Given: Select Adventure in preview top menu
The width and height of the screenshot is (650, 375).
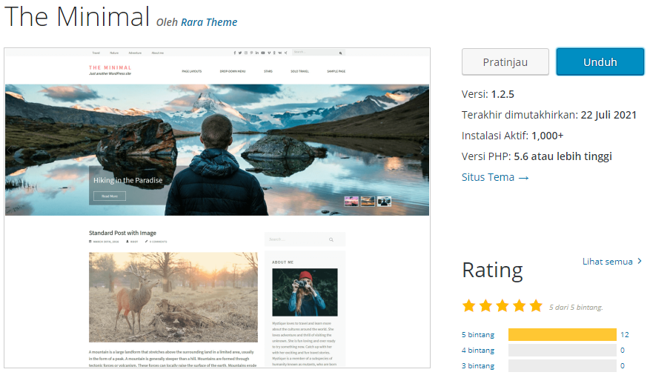Looking at the screenshot, I should (135, 53).
